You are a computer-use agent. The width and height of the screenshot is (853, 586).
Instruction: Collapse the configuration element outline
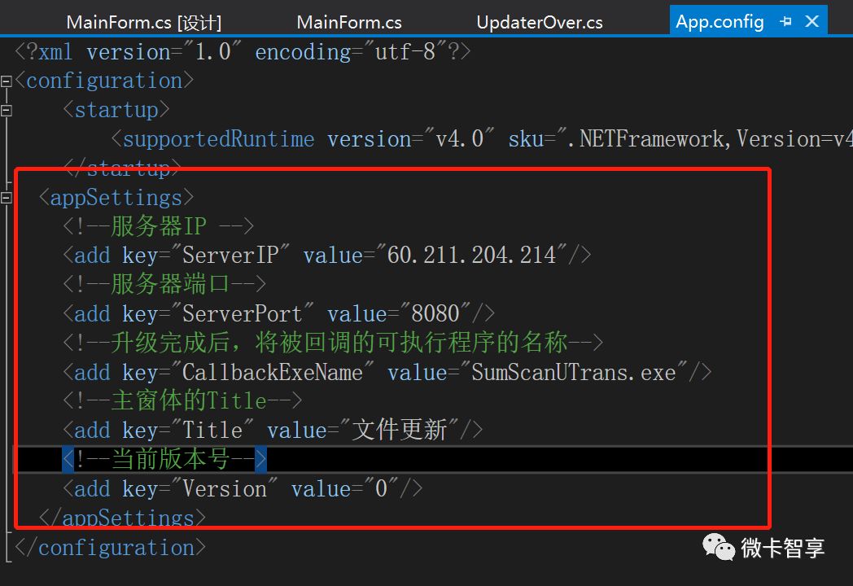pos(7,81)
